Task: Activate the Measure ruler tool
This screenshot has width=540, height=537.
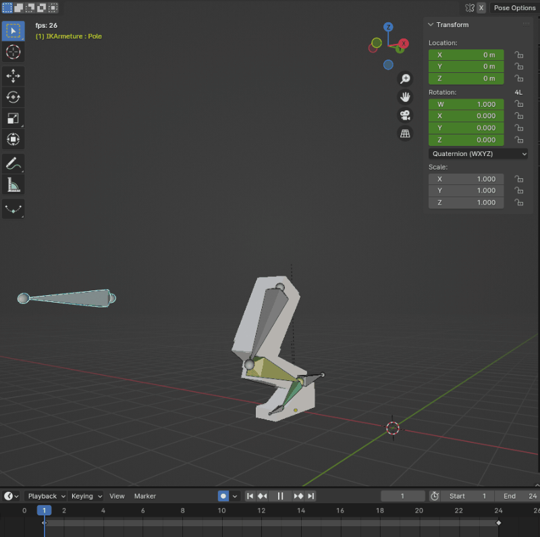Action: 13,184
